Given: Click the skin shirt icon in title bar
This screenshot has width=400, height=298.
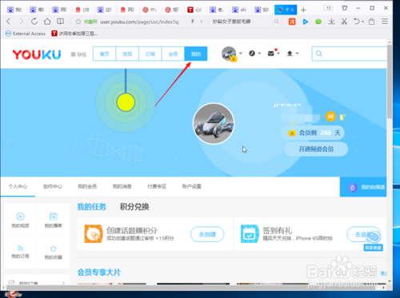Looking at the screenshot, I should tap(345, 8).
